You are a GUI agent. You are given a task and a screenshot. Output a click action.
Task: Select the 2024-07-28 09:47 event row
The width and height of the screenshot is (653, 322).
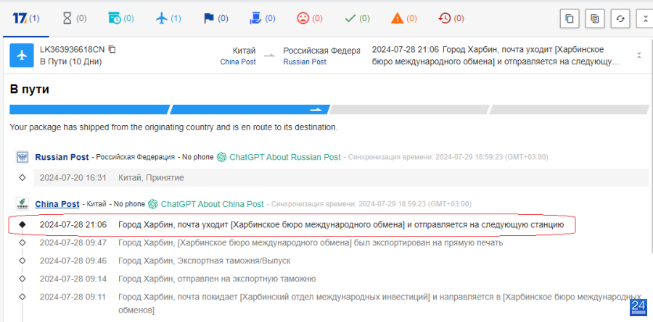click(271, 242)
